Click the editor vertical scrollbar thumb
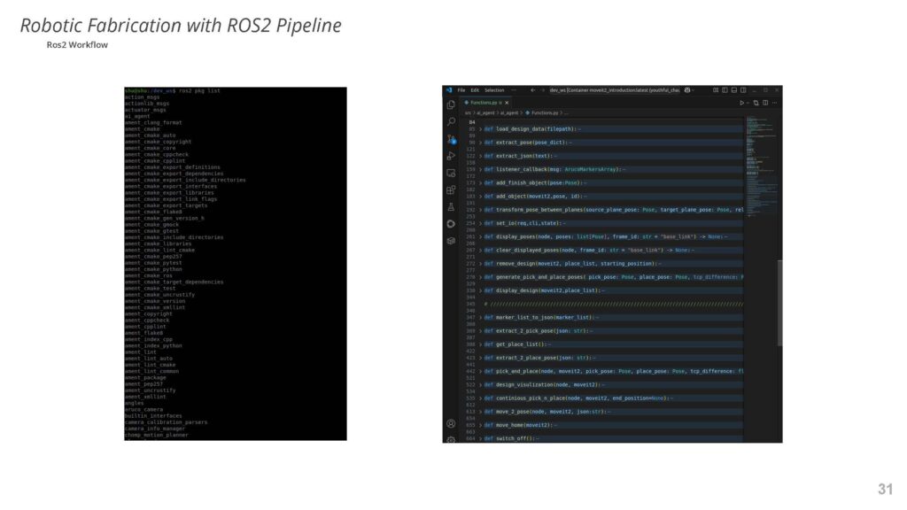This screenshot has width=907, height=510. click(x=779, y=303)
